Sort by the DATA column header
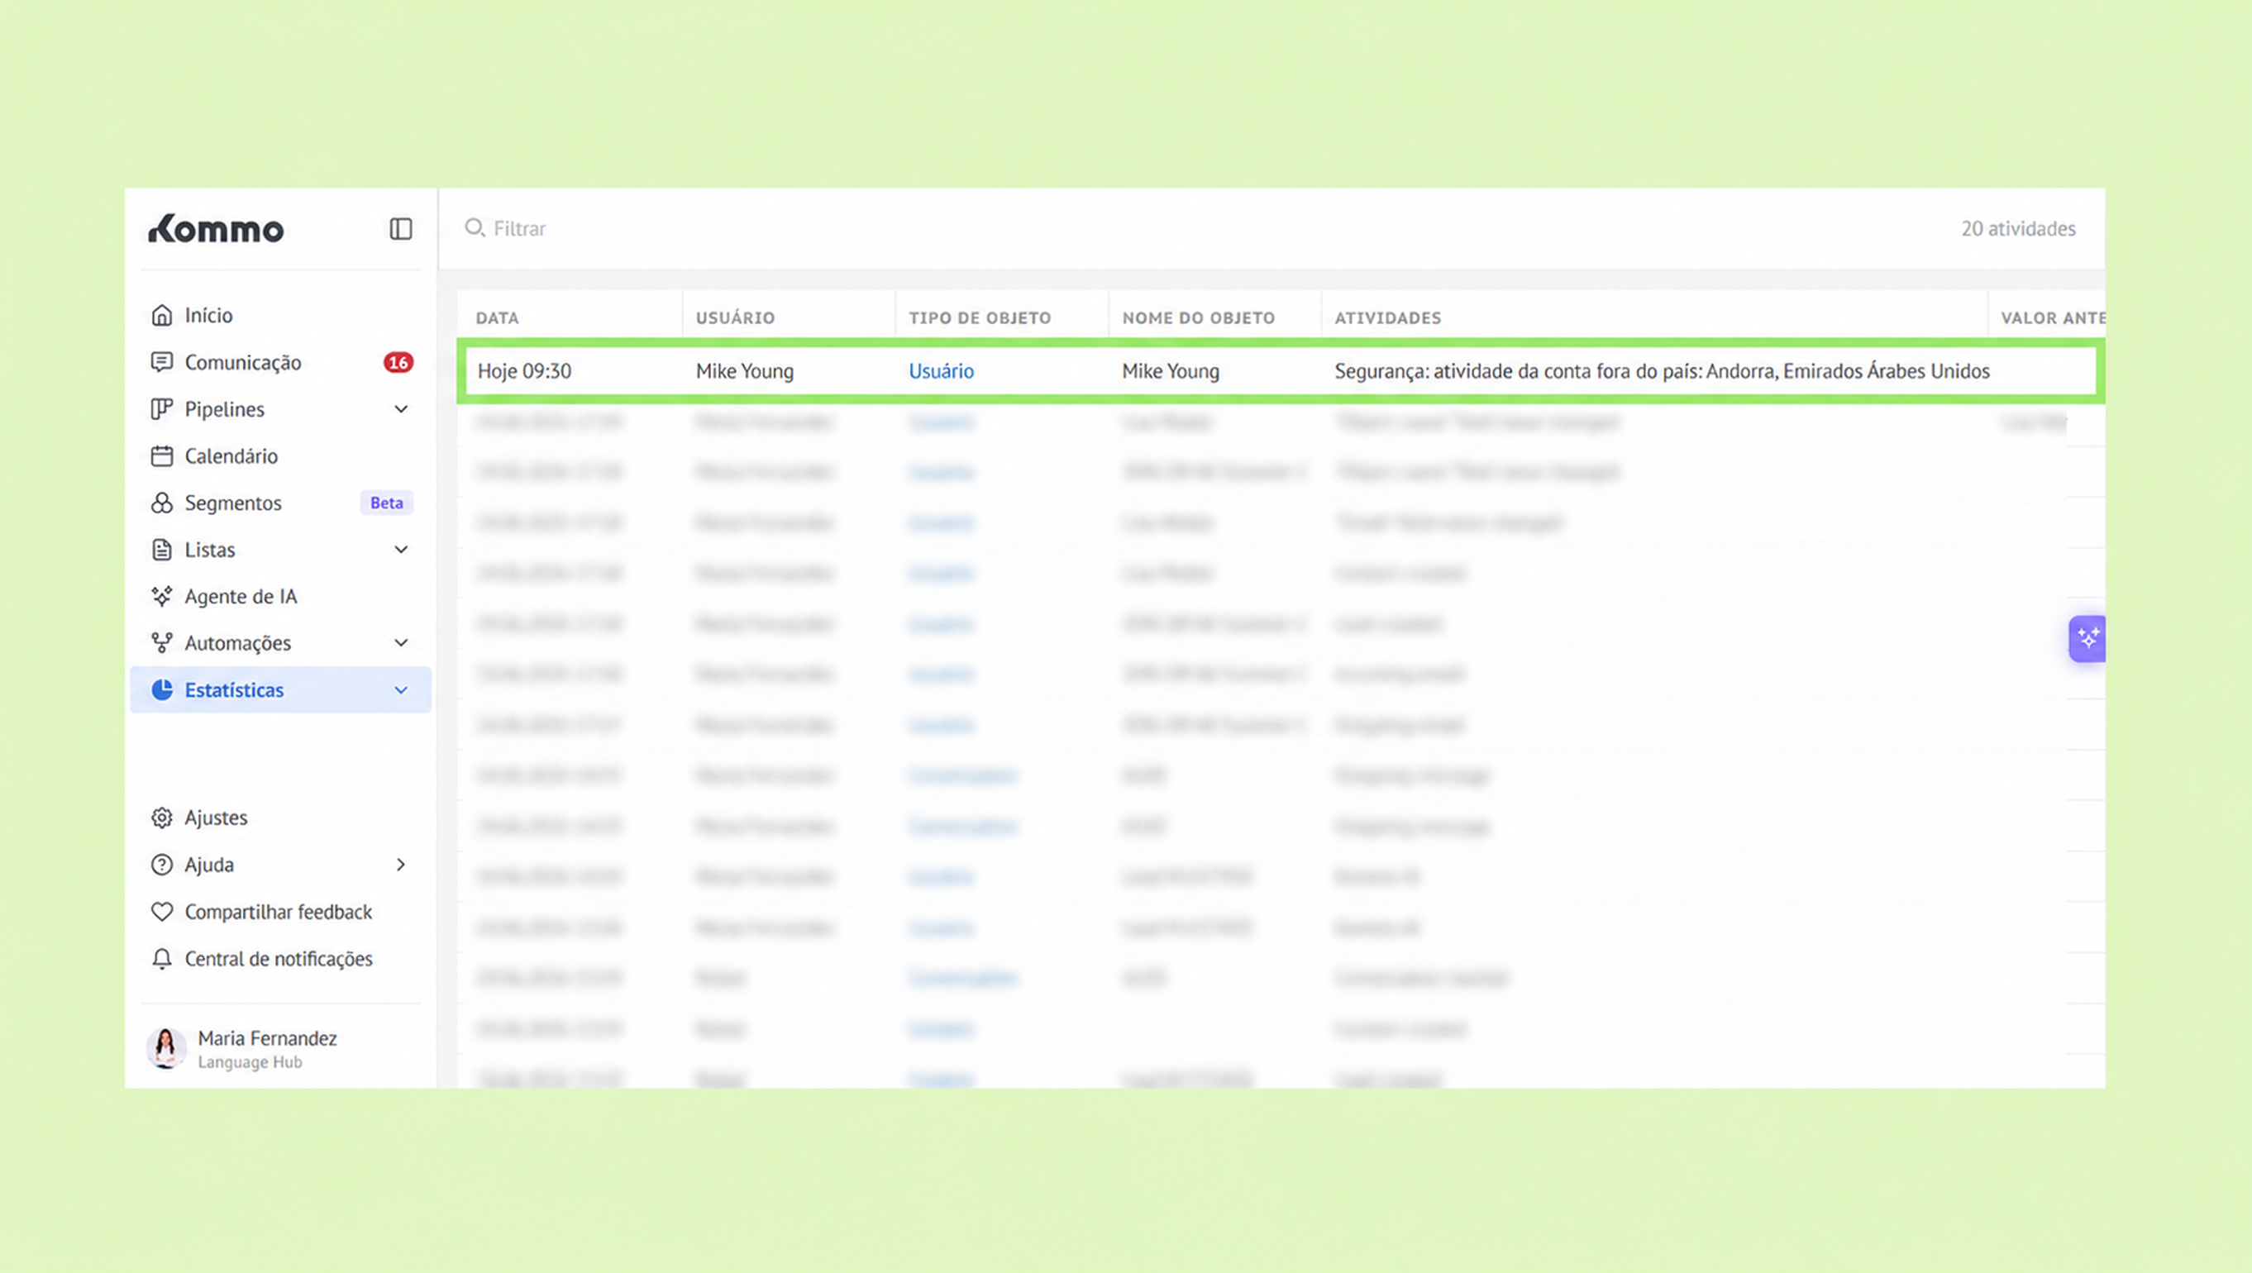 (498, 317)
